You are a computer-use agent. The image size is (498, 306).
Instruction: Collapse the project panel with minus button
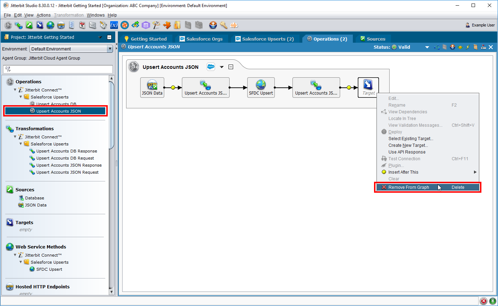[109, 37]
